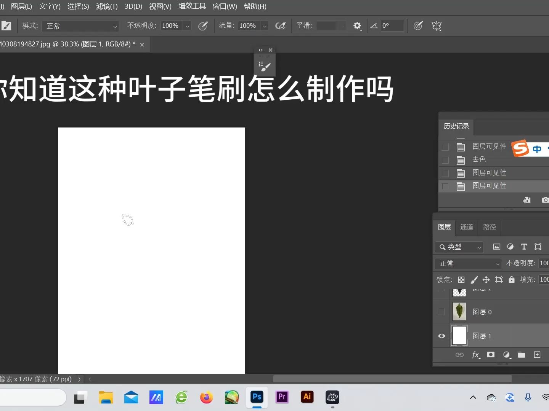Open the layer filter 类型 dropdown
The width and height of the screenshot is (549, 411).
tap(459, 247)
